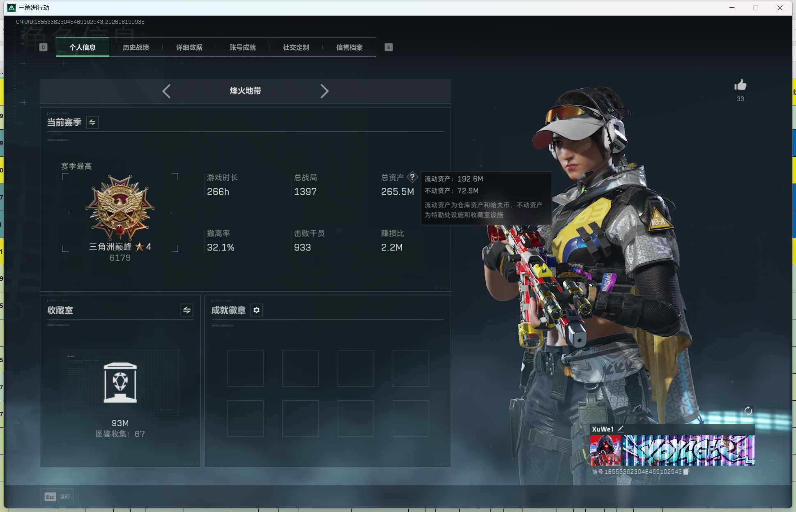Go to previous game mode with left arrow
796x512 pixels.
(x=166, y=91)
